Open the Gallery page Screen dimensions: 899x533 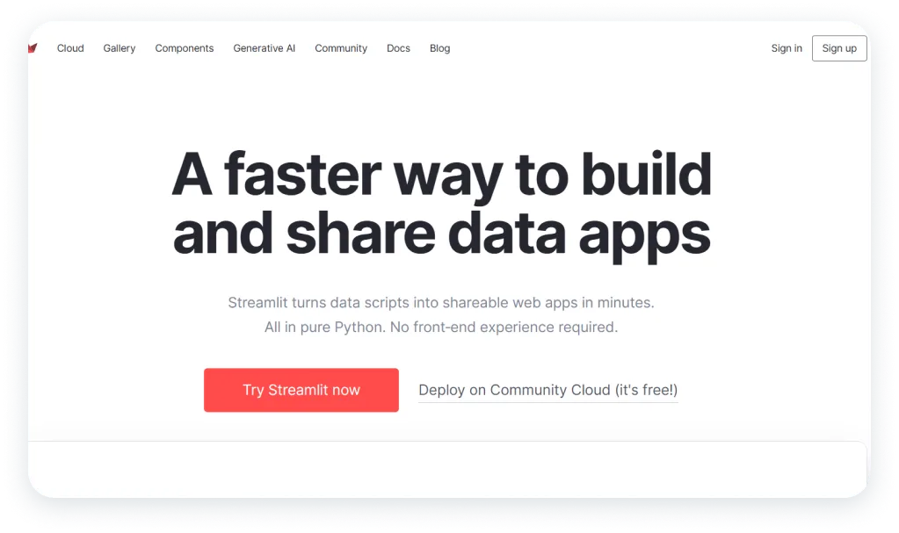coord(119,48)
